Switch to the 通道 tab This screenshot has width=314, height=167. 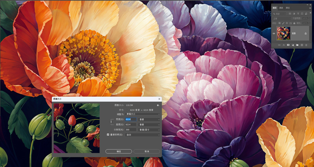point(281,8)
